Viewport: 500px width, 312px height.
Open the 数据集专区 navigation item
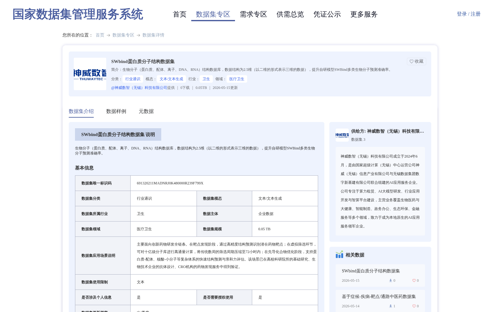click(213, 14)
